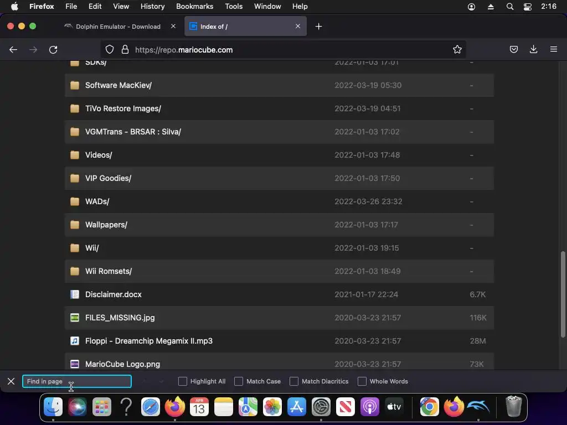
Task: Close the find bar
Action: (x=11, y=381)
